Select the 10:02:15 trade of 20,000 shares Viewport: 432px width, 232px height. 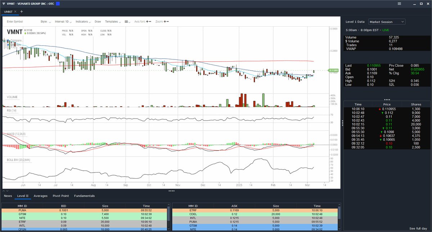coord(387,124)
